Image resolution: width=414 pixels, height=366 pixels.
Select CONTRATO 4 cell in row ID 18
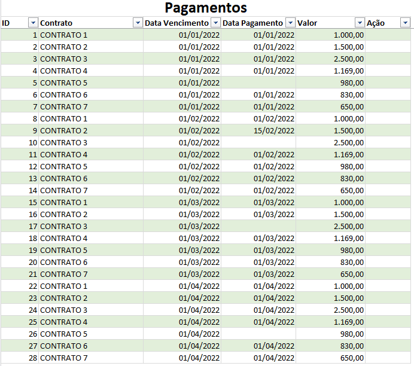click(91, 238)
